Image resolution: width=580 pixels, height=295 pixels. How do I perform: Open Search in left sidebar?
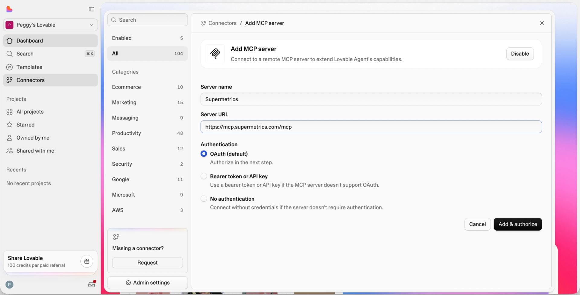pyautogui.click(x=50, y=54)
